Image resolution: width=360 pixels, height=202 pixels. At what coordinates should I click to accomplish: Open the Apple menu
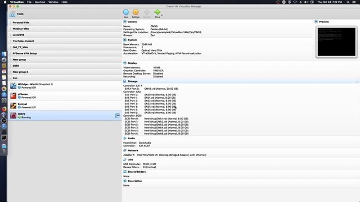point(5,2)
